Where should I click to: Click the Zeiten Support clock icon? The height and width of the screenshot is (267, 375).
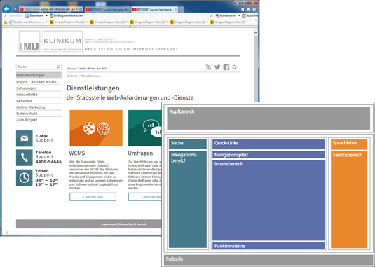coord(25,177)
